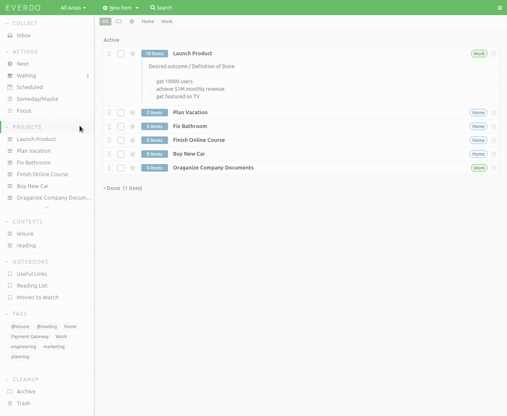The image size is (507, 416).
Task: Select the Work filter tab
Action: coord(167,21)
